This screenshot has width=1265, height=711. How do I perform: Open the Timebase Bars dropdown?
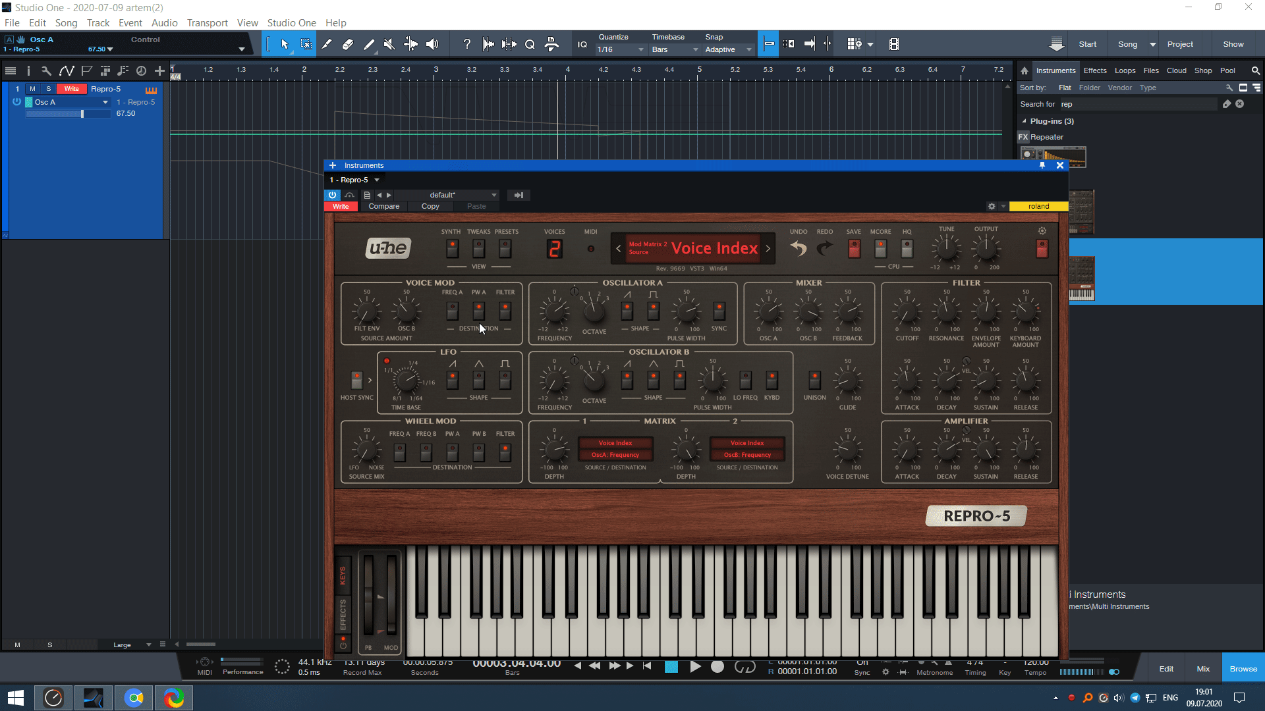coord(675,49)
